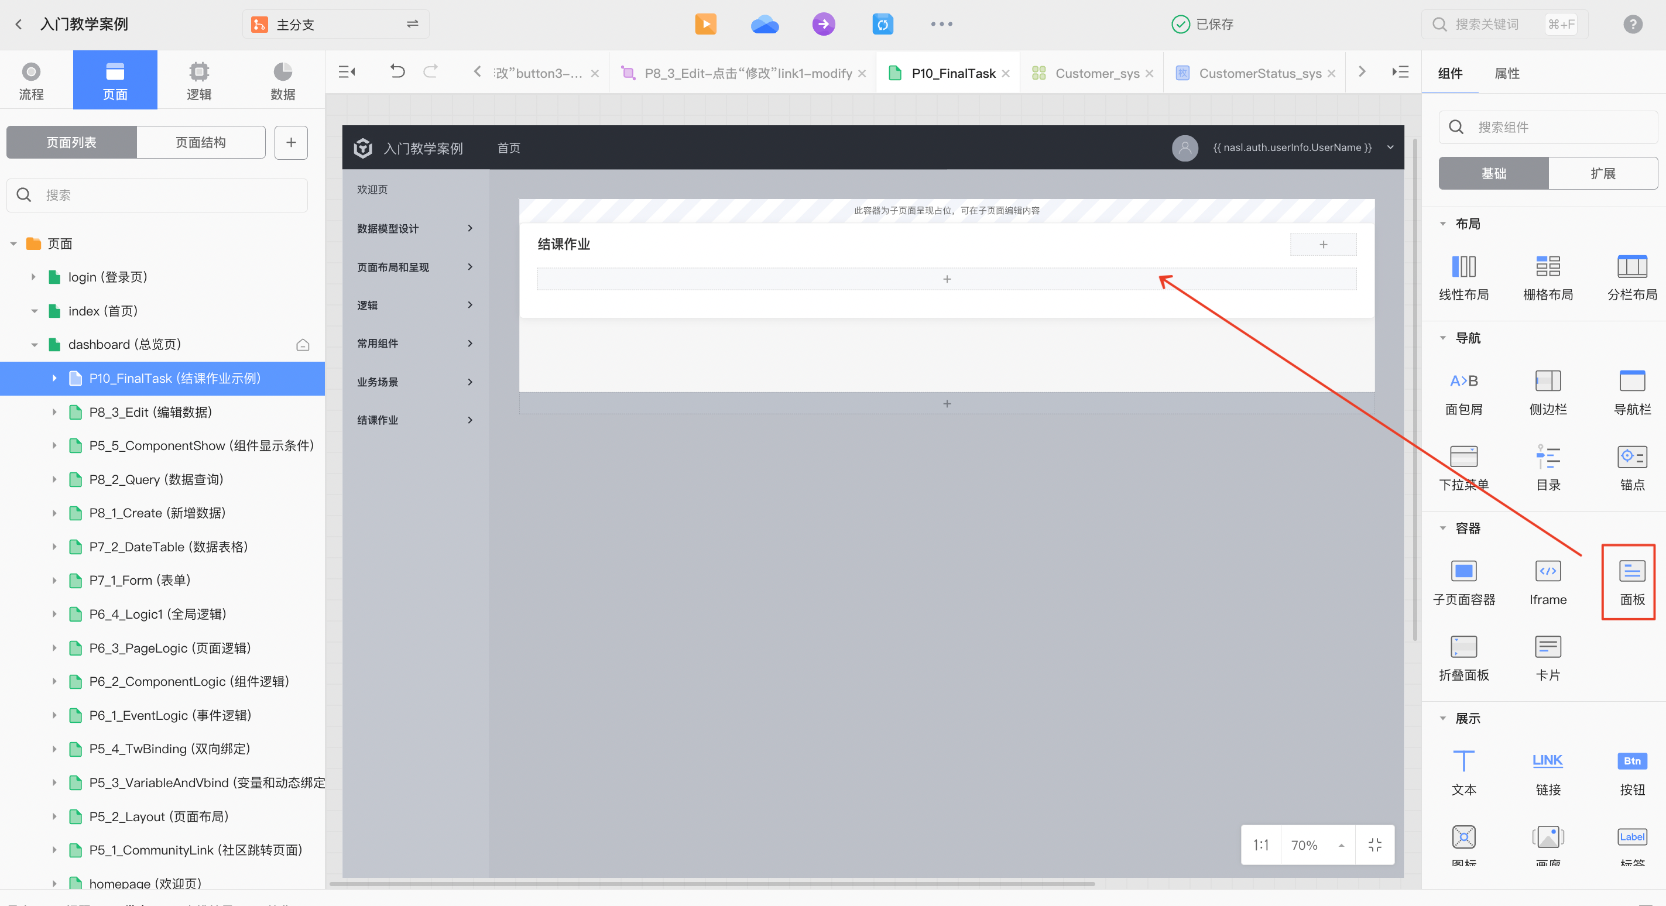
Task: Open the 逻辑 tab
Action: (198, 81)
